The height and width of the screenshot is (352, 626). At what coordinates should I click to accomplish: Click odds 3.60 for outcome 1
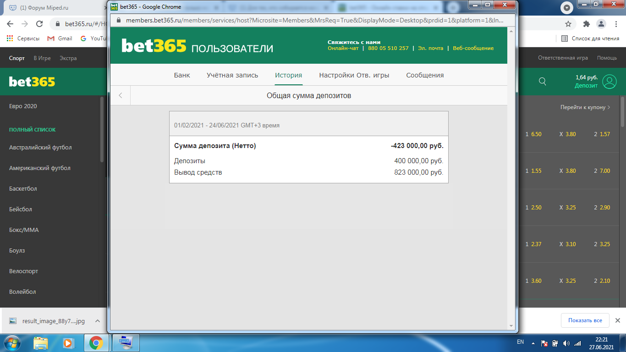click(536, 281)
